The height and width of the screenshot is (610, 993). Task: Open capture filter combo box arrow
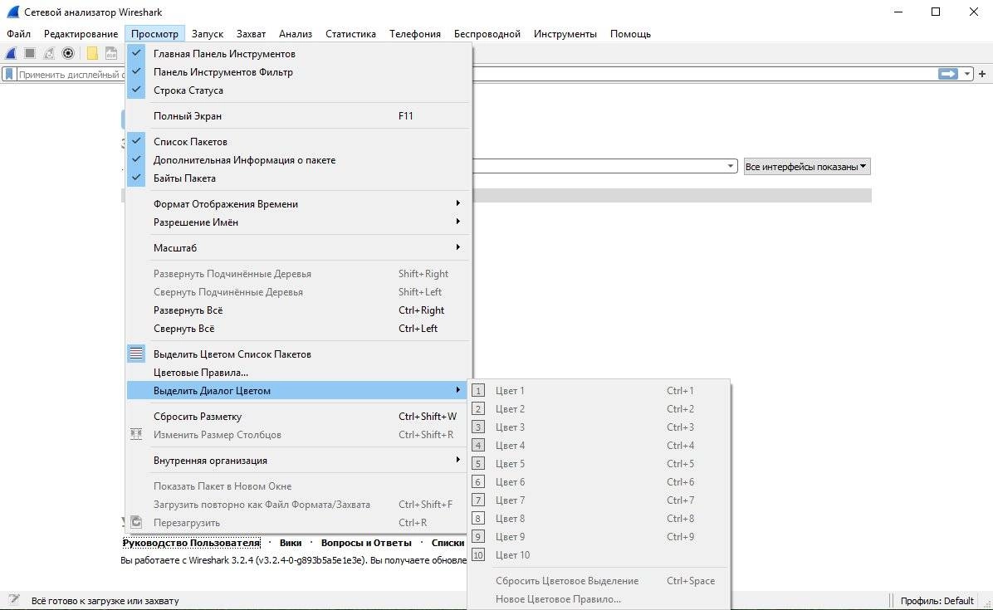click(730, 167)
